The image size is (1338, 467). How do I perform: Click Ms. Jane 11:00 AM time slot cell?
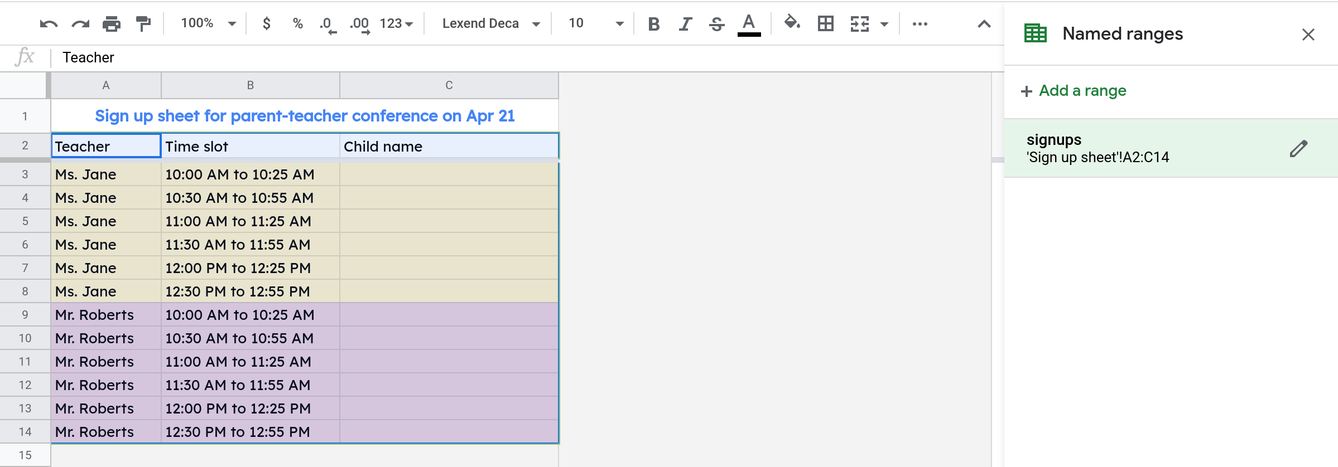[x=251, y=221]
